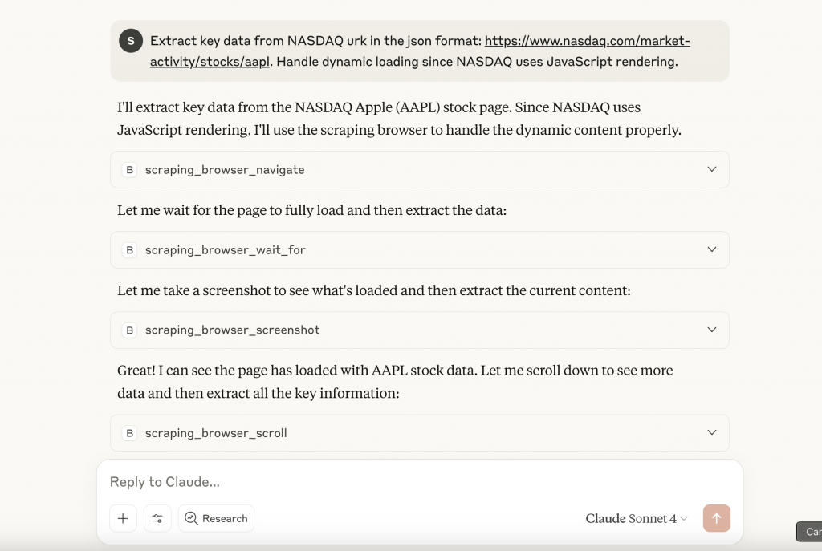Image resolution: width=822 pixels, height=551 pixels.
Task: Expand the scraping_browser_screenshot chevron arrow
Action: pos(711,330)
